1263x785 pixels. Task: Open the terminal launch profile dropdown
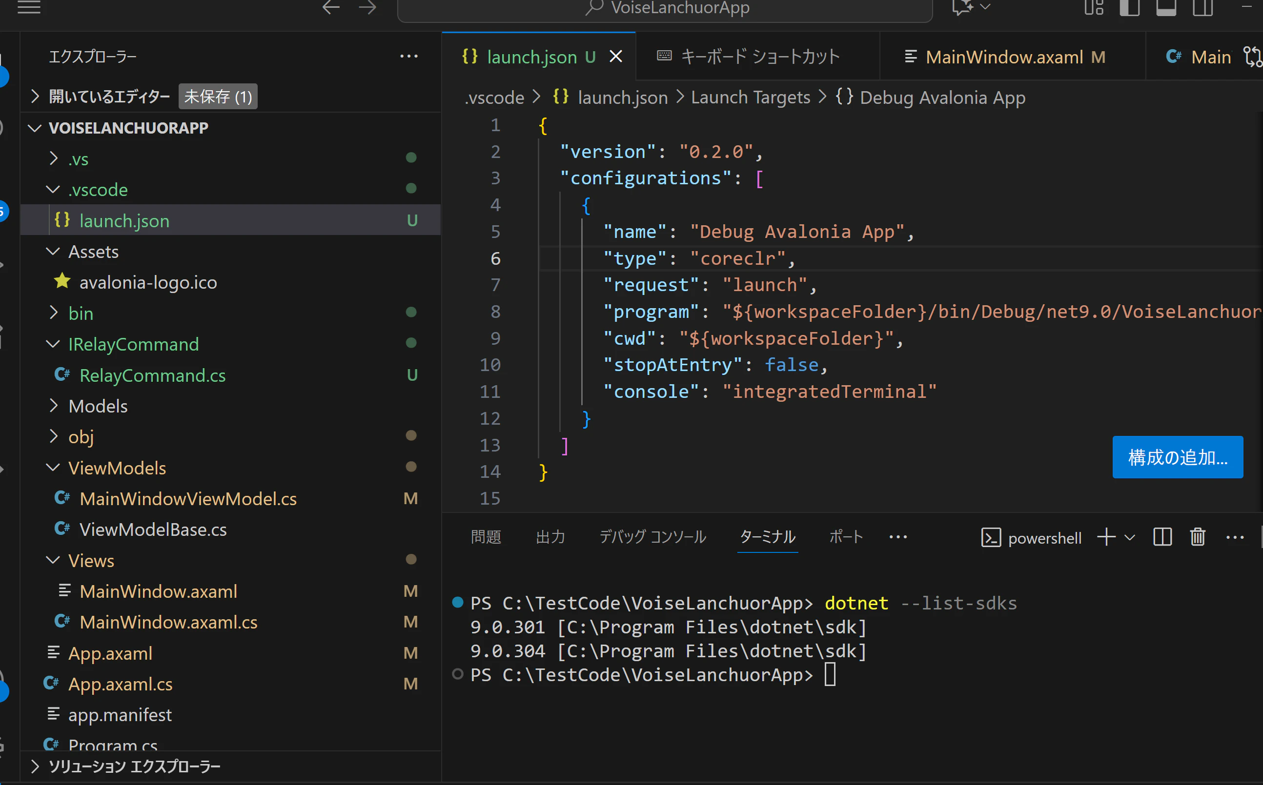[1129, 537]
